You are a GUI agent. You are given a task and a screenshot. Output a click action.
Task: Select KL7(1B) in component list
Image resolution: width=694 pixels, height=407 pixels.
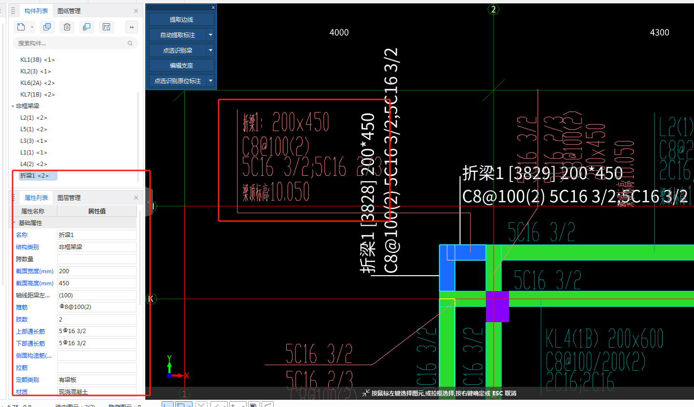pyautogui.click(x=38, y=95)
